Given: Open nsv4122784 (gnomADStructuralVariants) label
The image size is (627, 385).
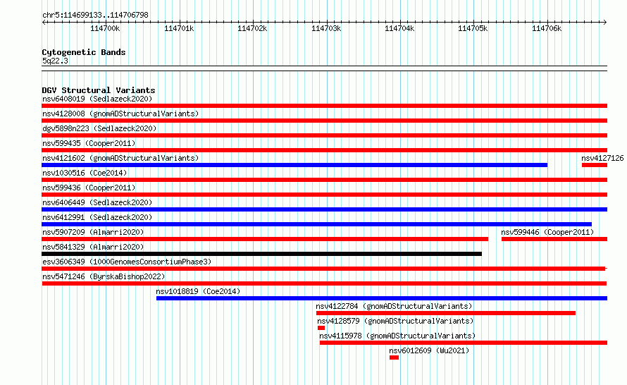Looking at the screenshot, I should [x=394, y=306].
